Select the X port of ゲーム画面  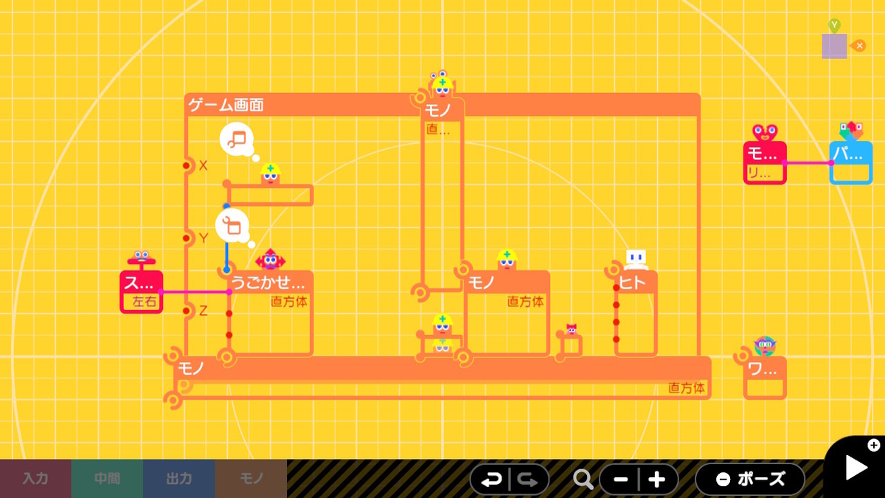[x=187, y=165]
